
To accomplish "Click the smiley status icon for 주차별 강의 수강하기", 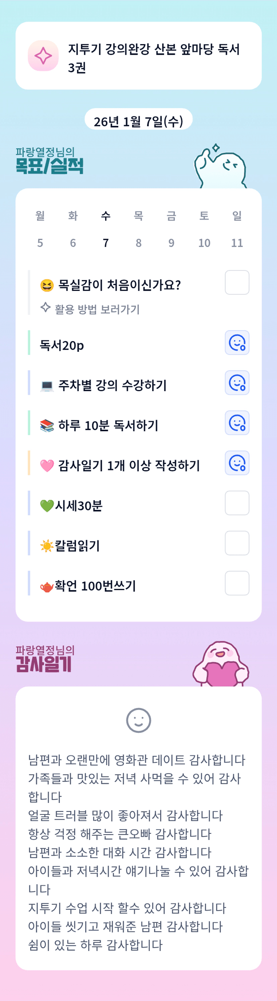I will coord(237,383).
